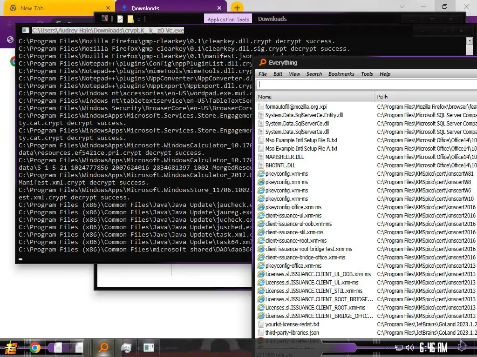
Task: Open the notification center icon
Action: pyautogui.click(x=462, y=348)
